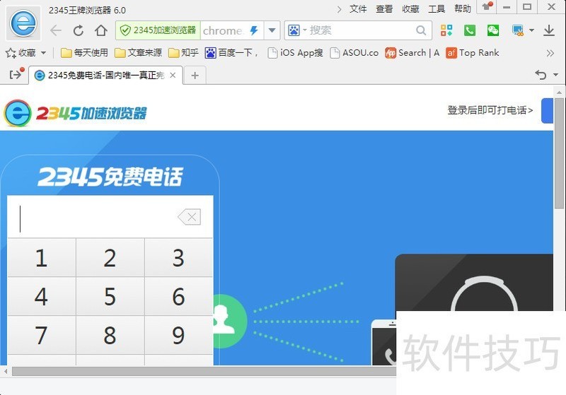Expand the address bar dropdown arrow
This screenshot has width=566, height=395.
(x=272, y=30)
